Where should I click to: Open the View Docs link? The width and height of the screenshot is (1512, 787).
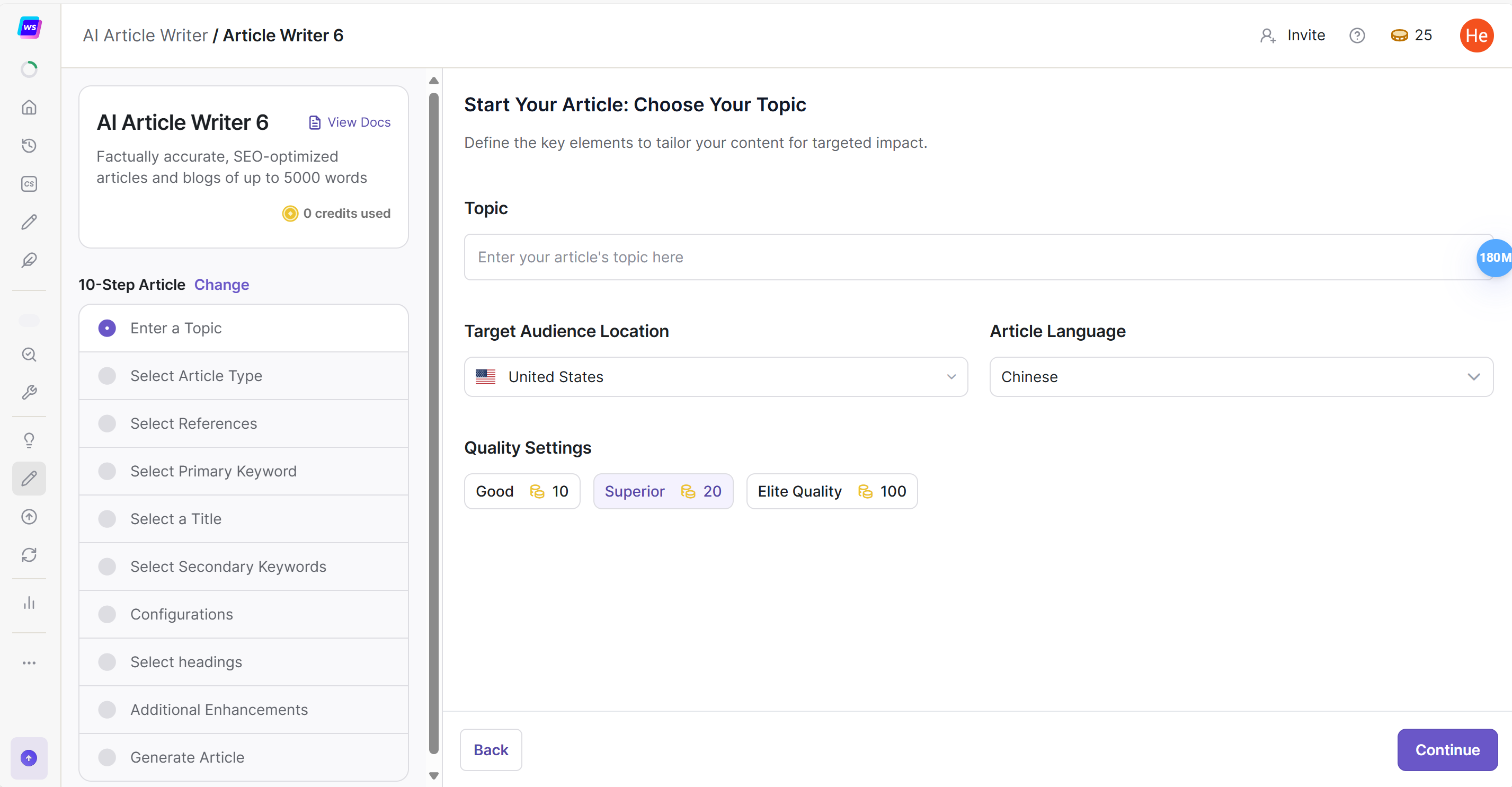pos(350,122)
